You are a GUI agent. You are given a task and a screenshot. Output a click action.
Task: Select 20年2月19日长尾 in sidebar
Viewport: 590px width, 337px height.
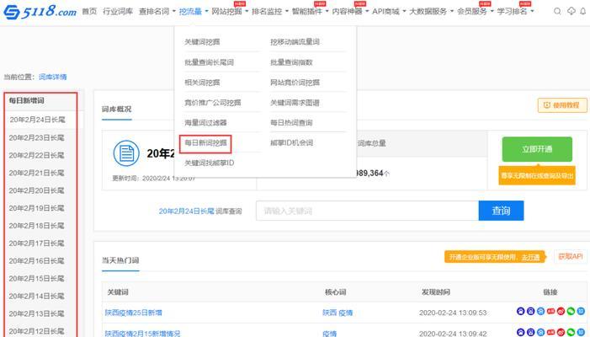tap(36, 208)
